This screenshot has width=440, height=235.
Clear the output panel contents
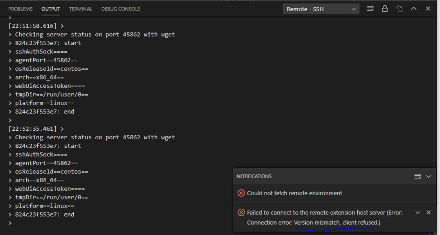tap(370, 9)
